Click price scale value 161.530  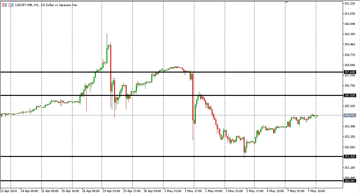point(350,14)
